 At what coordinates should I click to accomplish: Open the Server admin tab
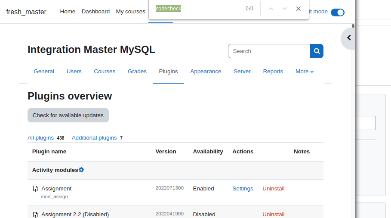click(242, 72)
